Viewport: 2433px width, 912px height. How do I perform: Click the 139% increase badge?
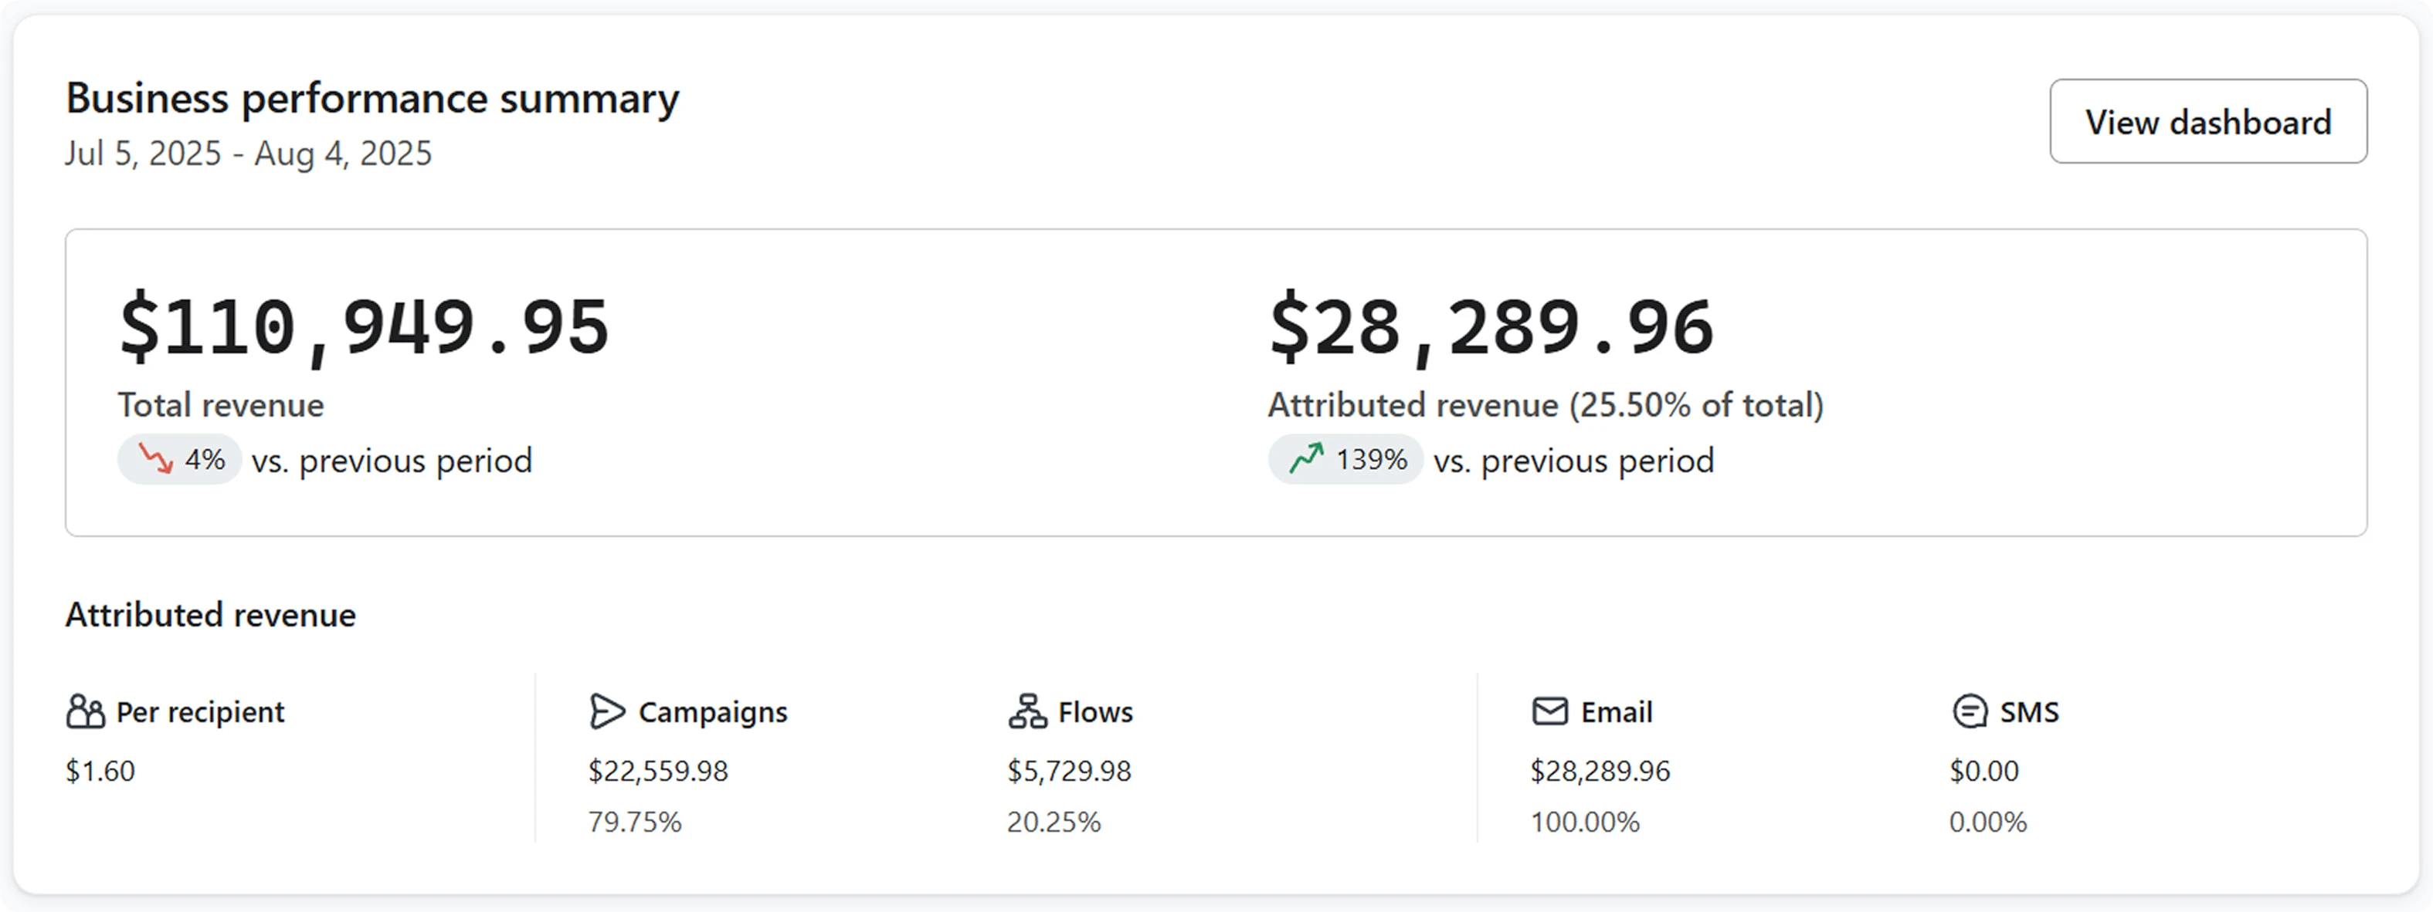point(1345,459)
